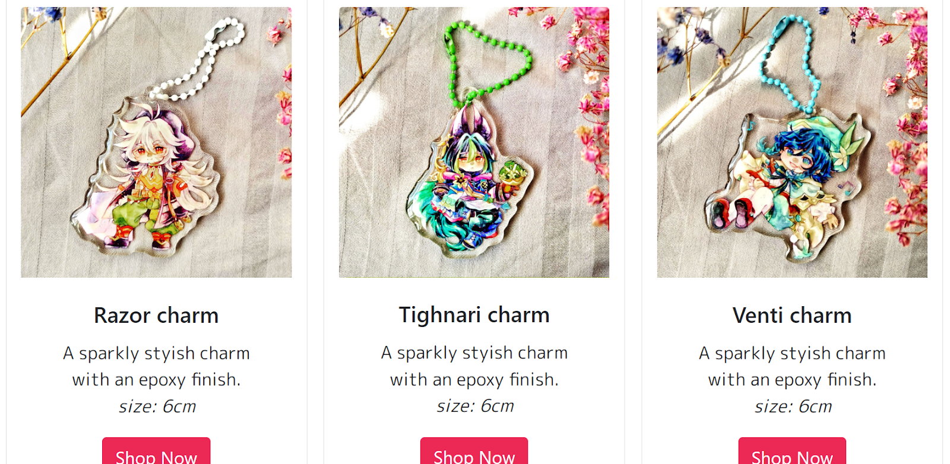Select the Tighnari charm title

click(474, 315)
